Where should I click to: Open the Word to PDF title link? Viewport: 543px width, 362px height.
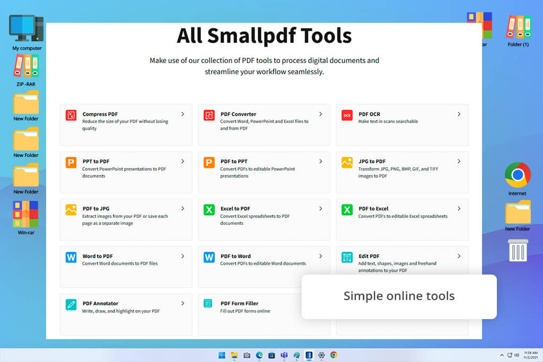(x=98, y=256)
